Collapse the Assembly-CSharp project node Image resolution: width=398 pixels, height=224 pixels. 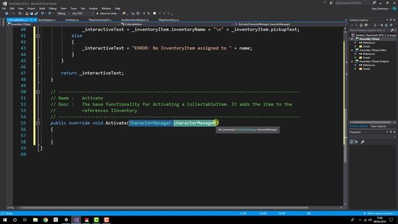[352, 39]
